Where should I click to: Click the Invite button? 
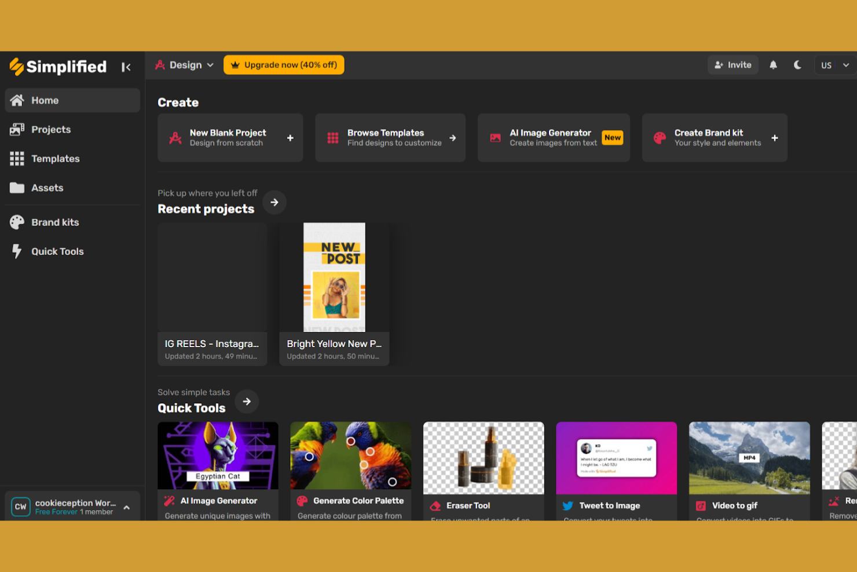click(x=733, y=65)
